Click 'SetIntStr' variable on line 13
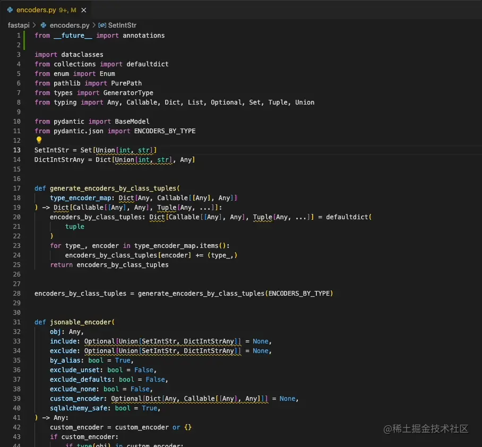Viewport: 482px width, 447px height. [51, 150]
